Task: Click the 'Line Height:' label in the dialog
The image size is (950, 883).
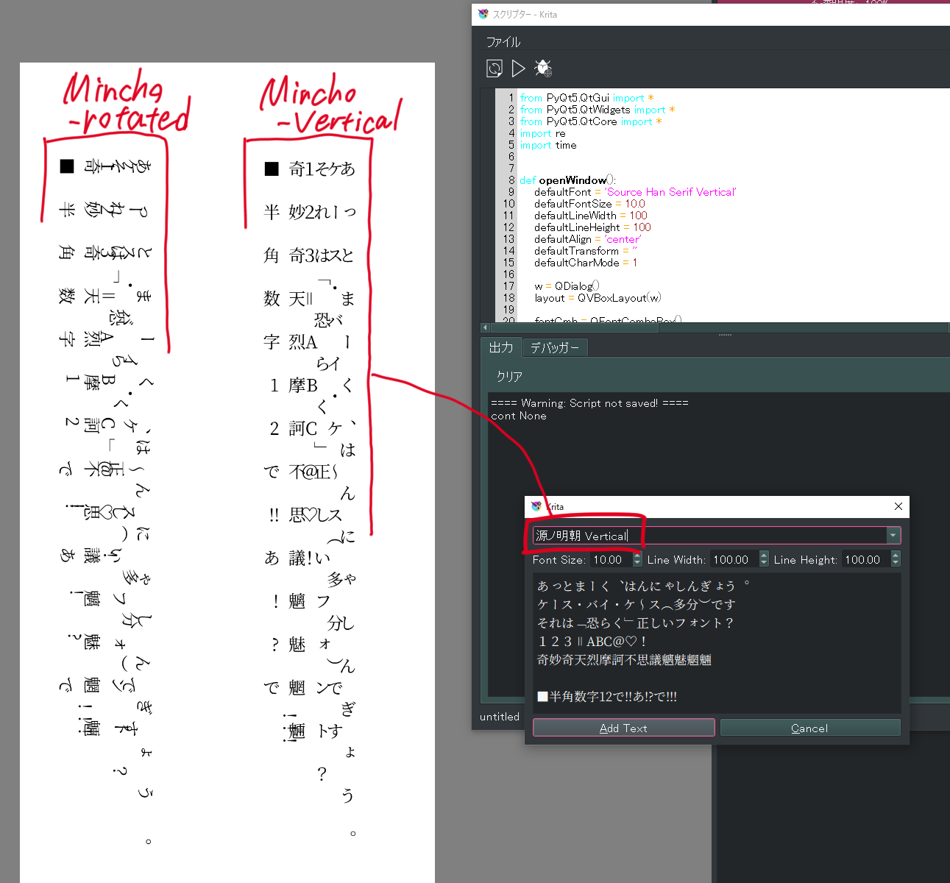Action: coord(806,560)
